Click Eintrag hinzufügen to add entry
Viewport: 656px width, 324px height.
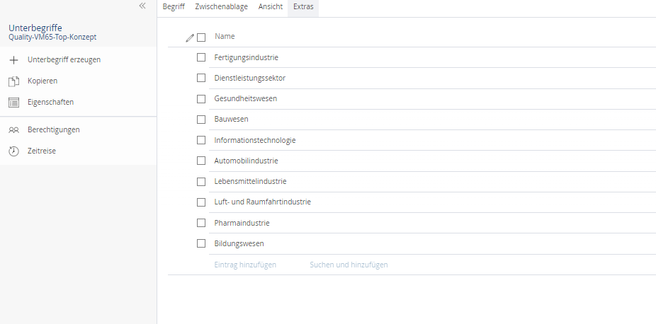[245, 265]
